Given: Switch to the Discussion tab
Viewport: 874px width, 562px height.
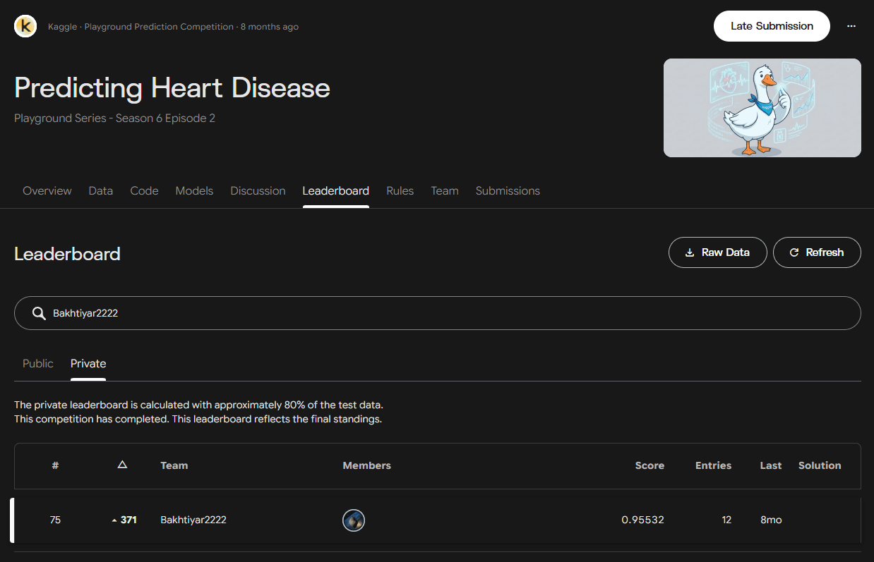Looking at the screenshot, I should click(258, 190).
